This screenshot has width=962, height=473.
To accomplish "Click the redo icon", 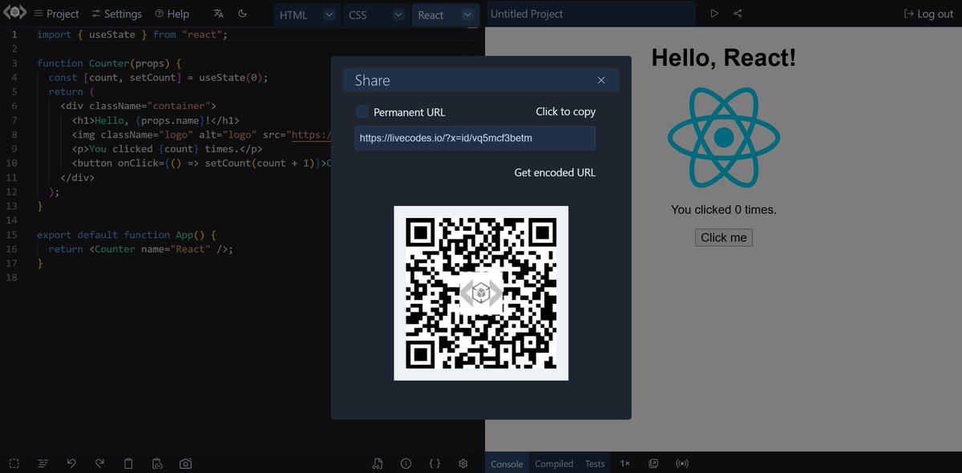I will coord(100,463).
